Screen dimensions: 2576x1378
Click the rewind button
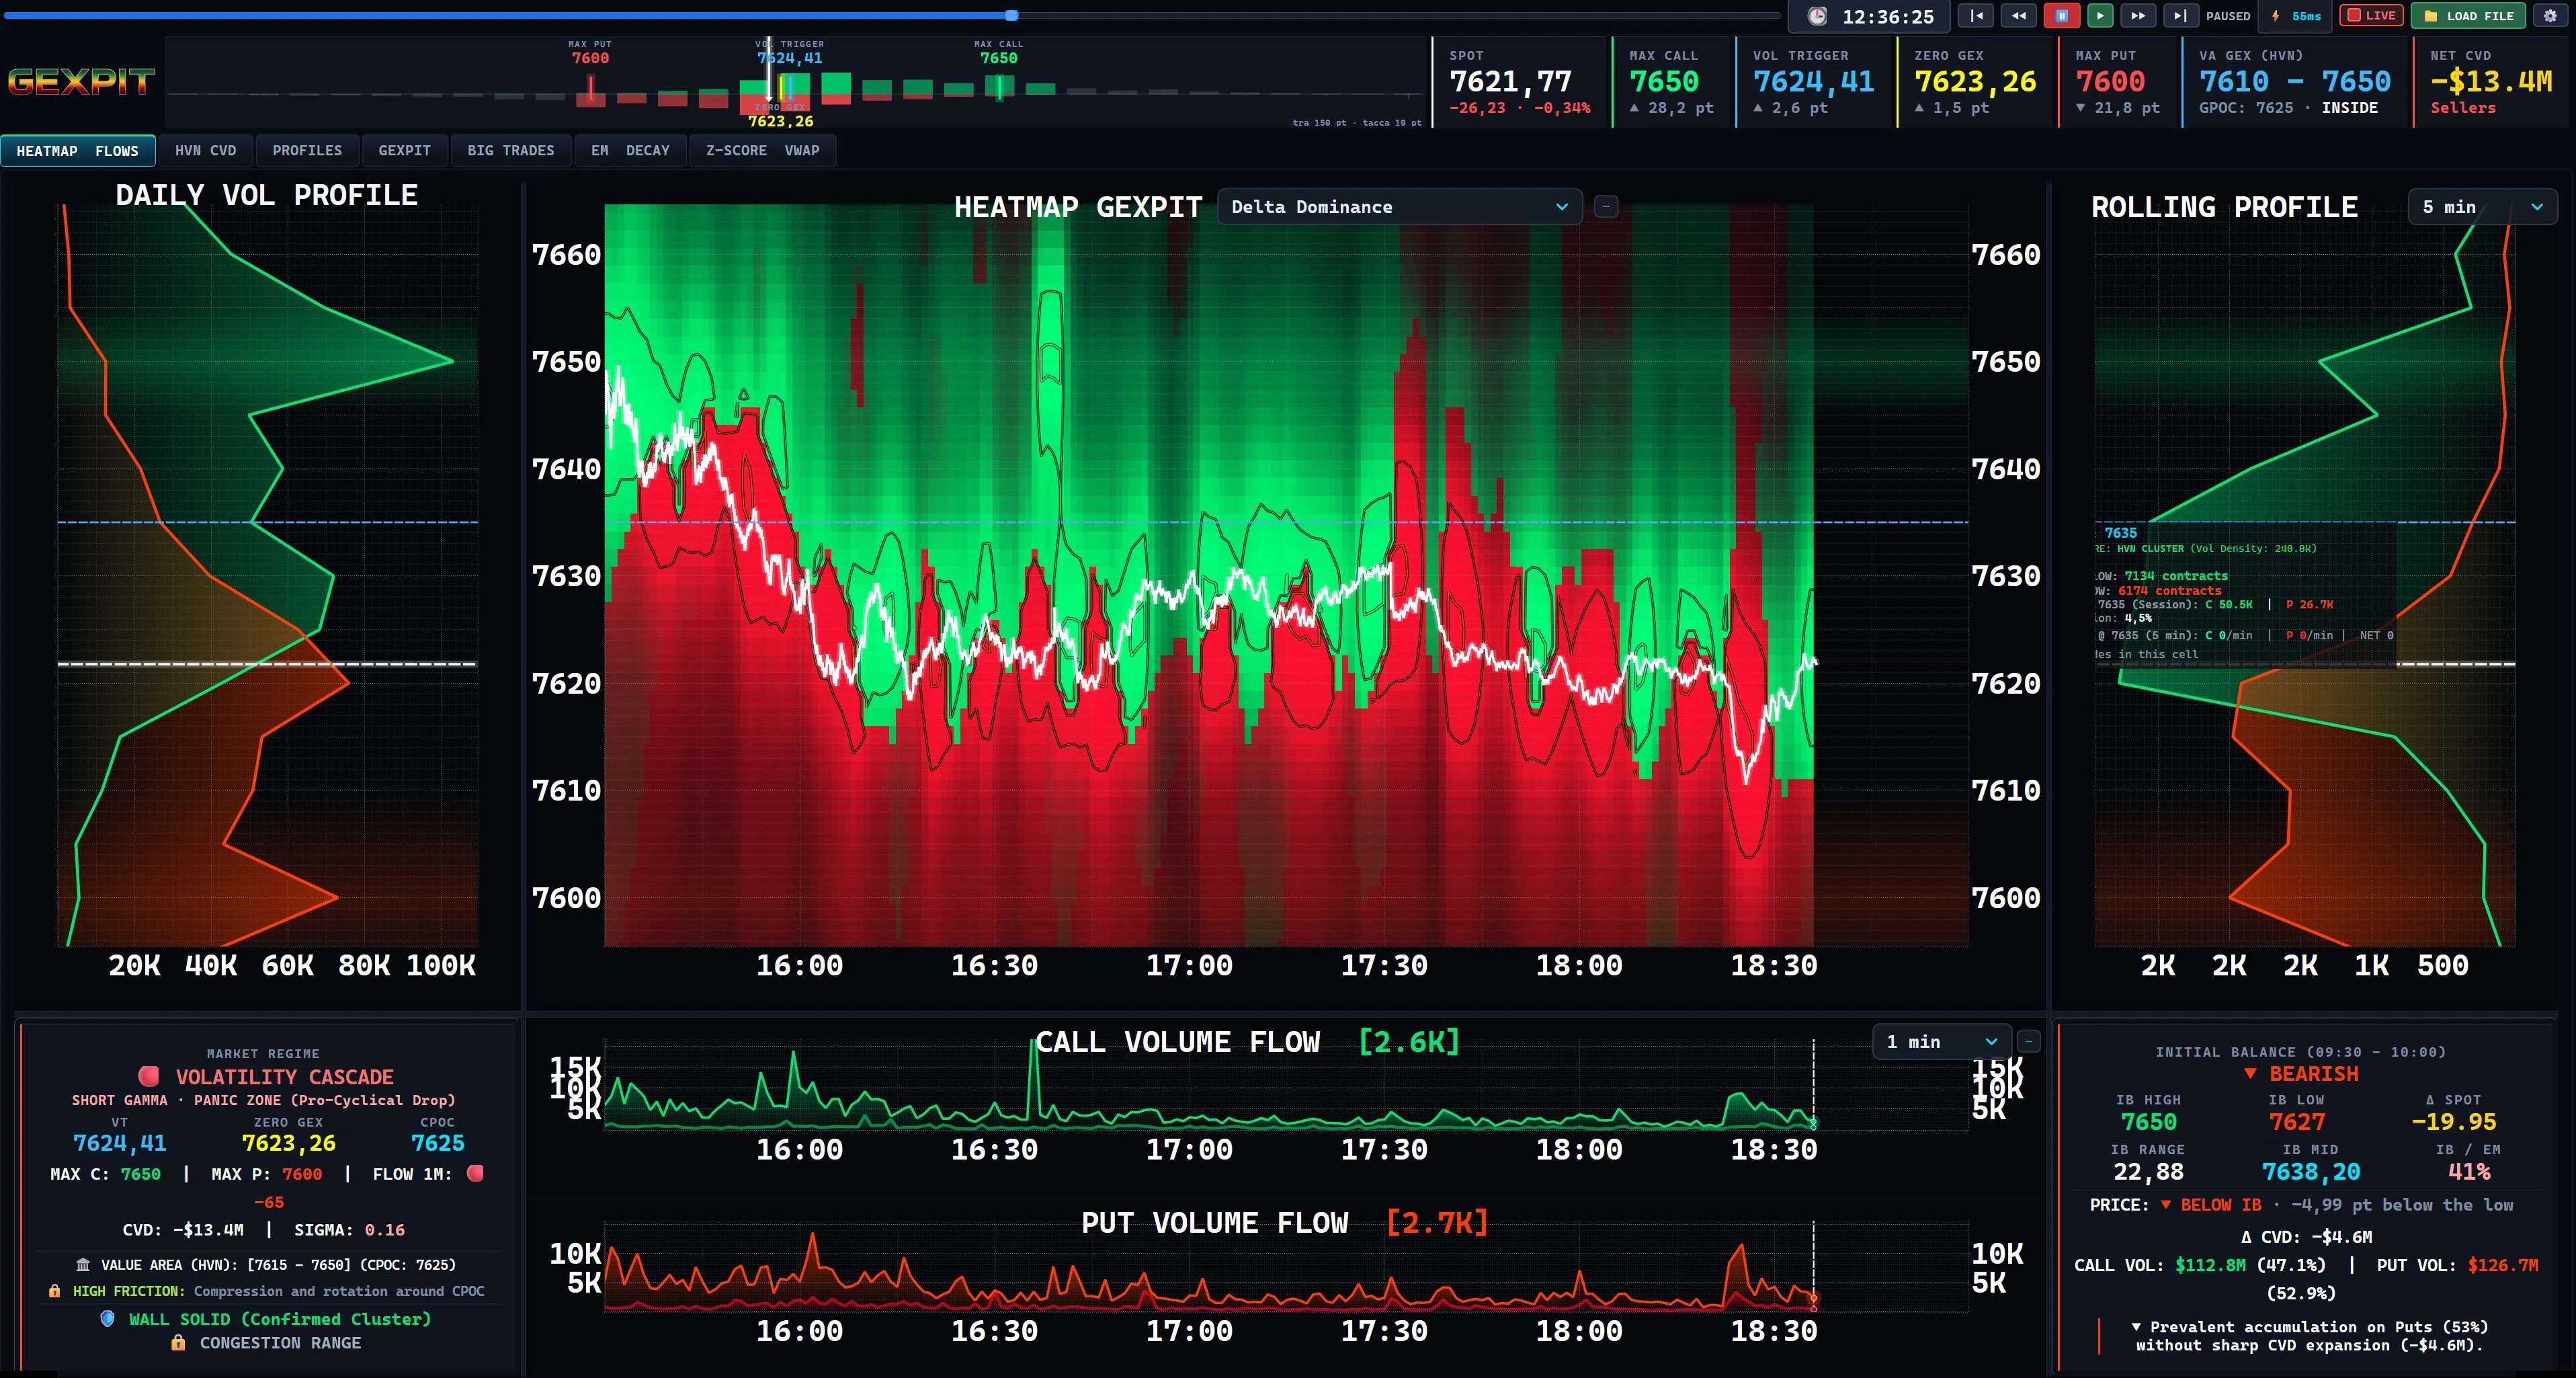point(2018,16)
